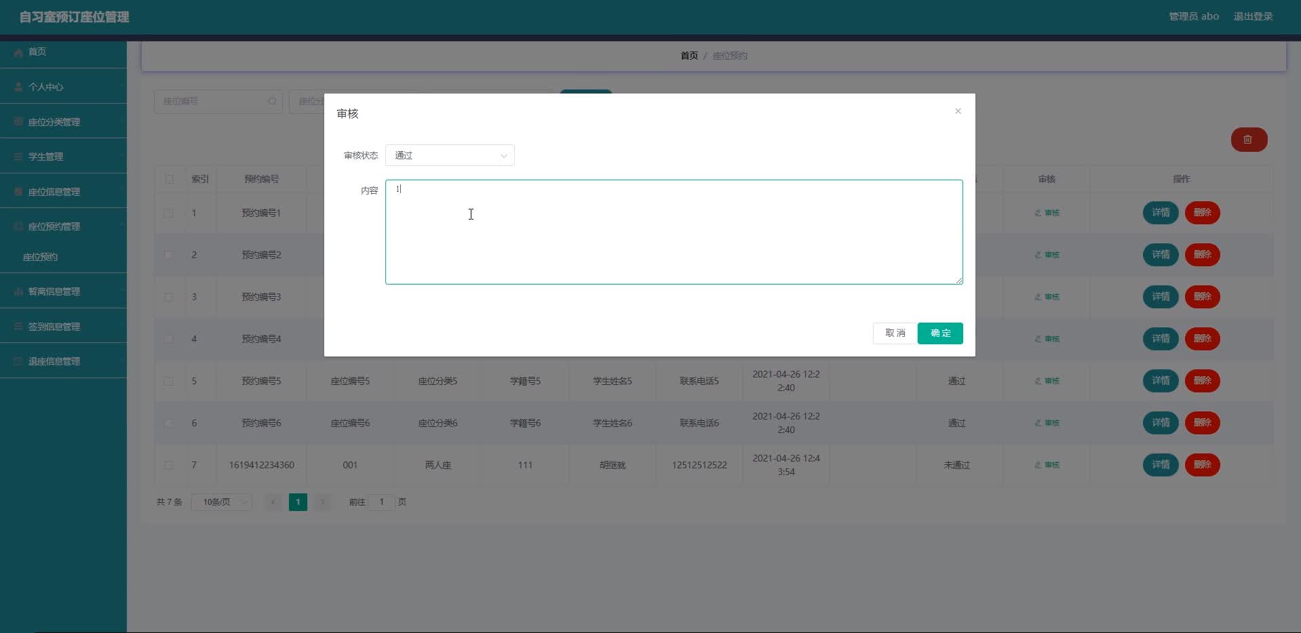Click the user icon beside 个人中心
This screenshot has width=1301, height=633.
pyautogui.click(x=18, y=87)
